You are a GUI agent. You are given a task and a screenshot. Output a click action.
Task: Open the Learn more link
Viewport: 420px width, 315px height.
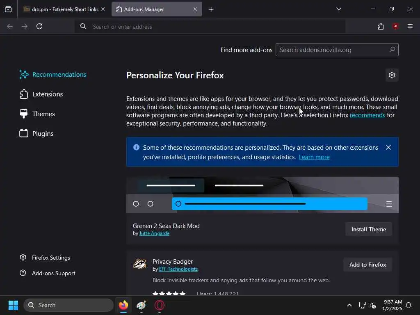[x=314, y=157]
